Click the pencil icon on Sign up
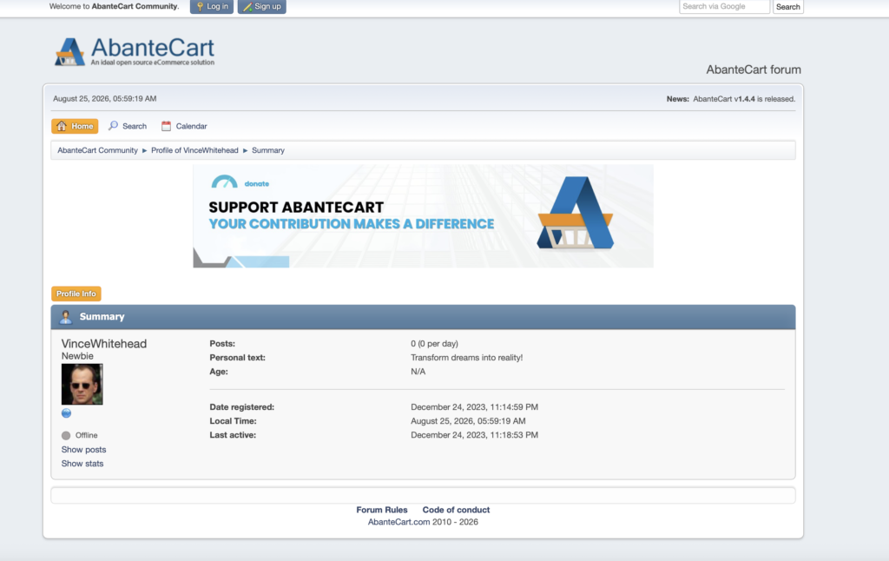This screenshot has height=561, width=889. pyautogui.click(x=247, y=6)
